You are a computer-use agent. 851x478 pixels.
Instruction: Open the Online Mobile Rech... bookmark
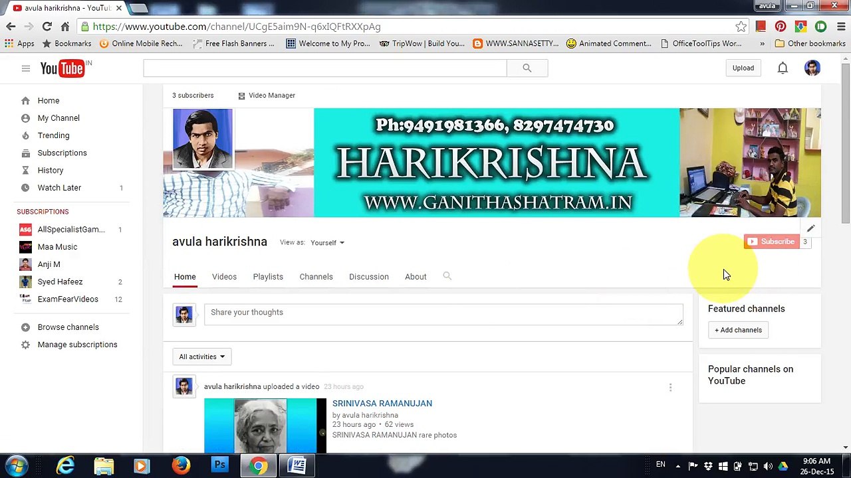(x=141, y=43)
